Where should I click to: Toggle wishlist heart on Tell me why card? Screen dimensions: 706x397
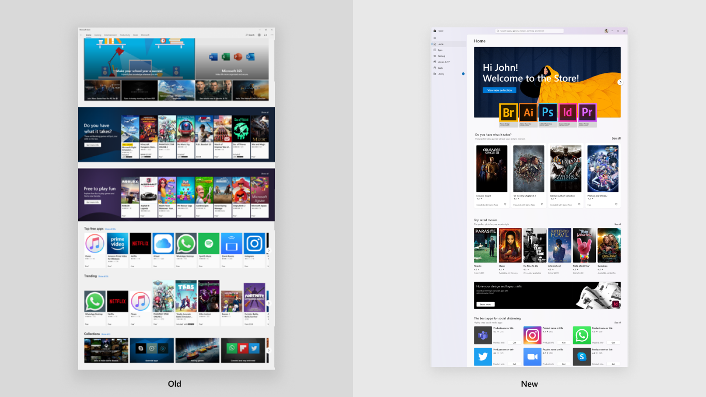542,204
